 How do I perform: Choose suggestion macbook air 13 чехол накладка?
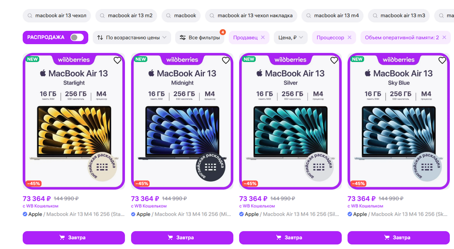[x=251, y=16]
